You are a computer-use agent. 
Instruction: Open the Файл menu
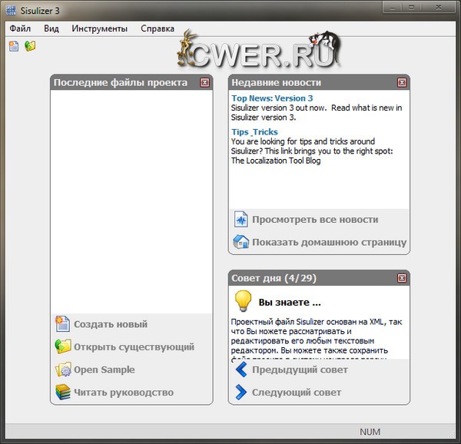(20, 28)
